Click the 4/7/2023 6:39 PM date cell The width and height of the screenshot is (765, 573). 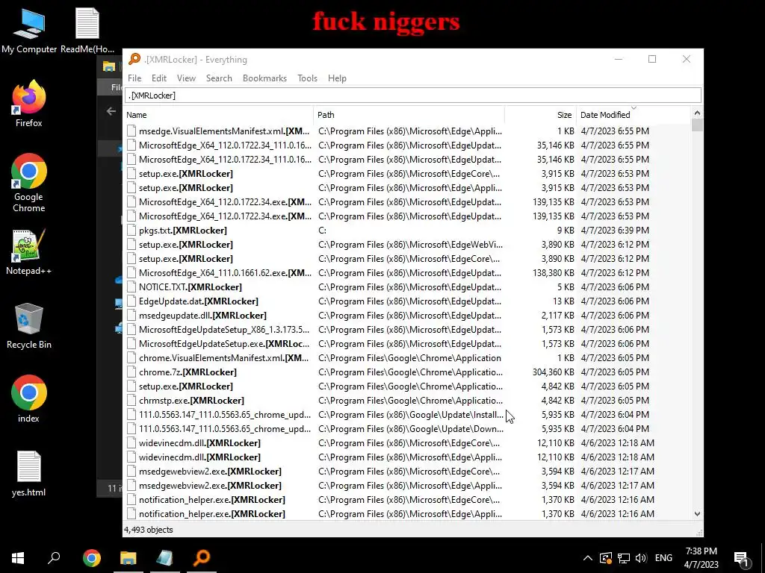click(615, 231)
